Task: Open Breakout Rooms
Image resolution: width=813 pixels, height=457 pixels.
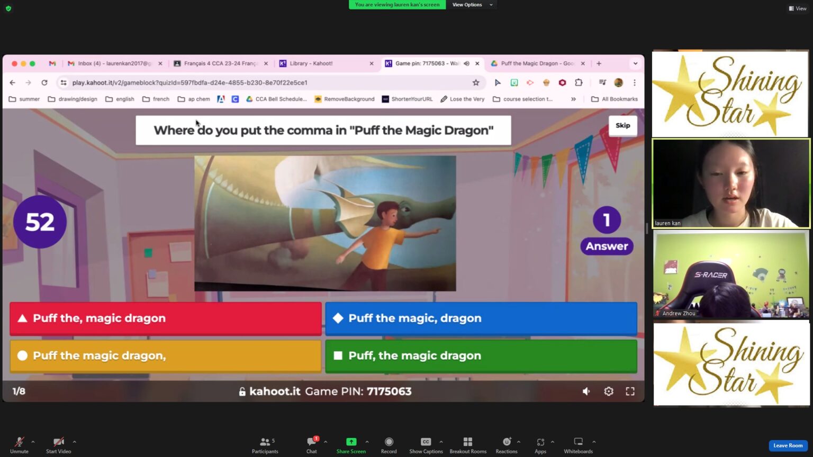Action: [468, 445]
